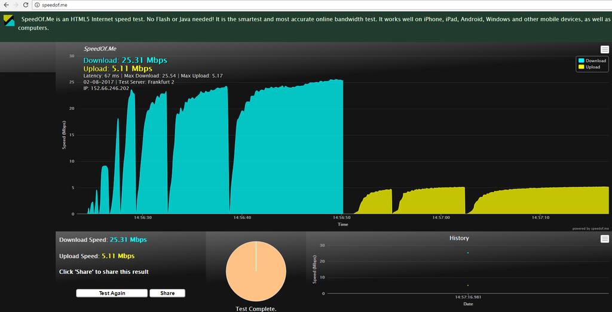
Task: Click the browser forward arrow
Action: 16,5
